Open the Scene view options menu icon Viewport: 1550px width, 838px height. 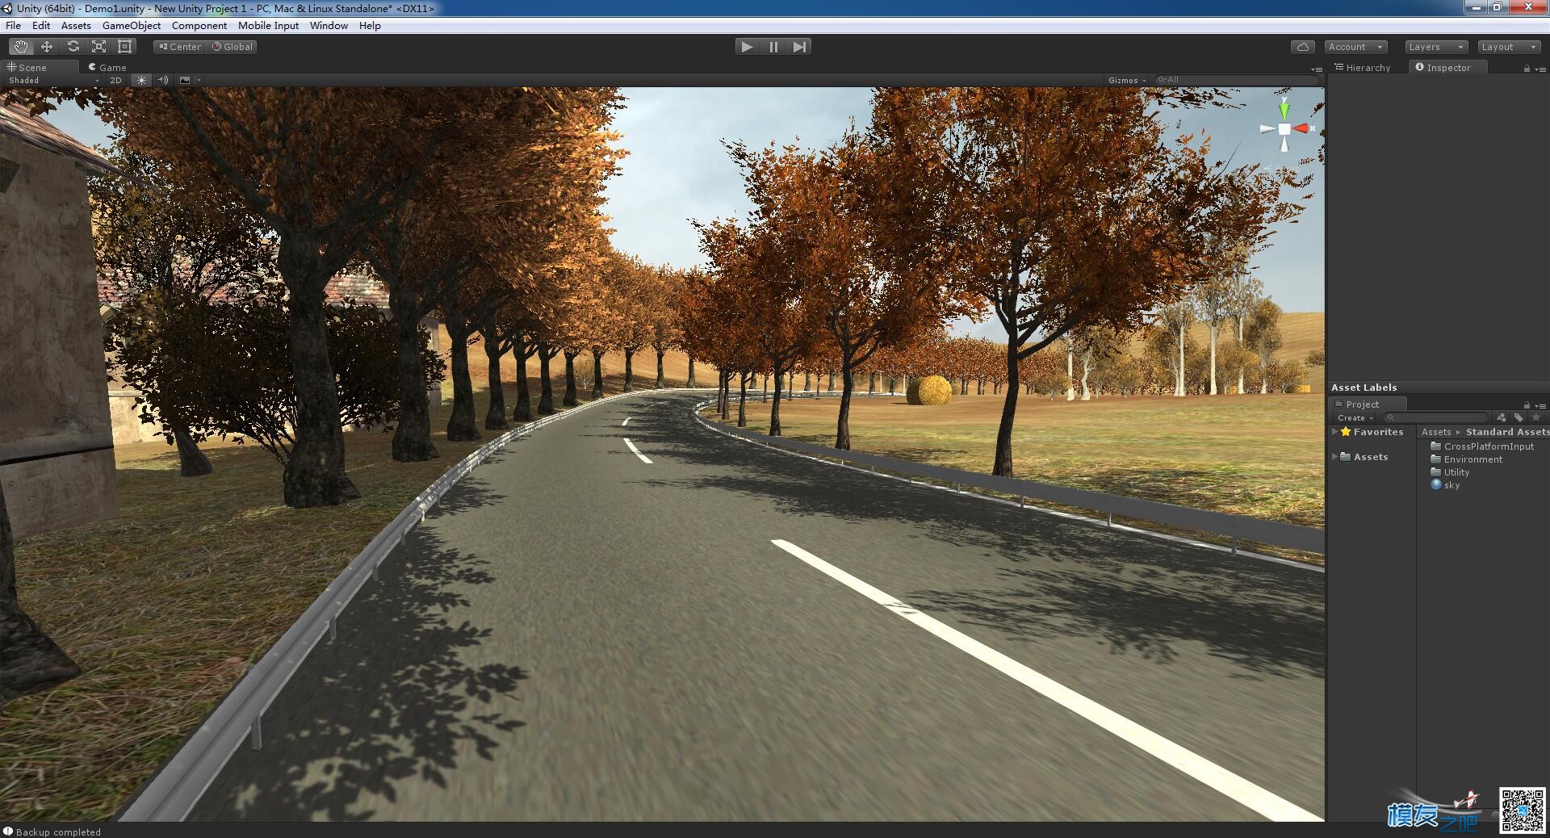point(1317,69)
